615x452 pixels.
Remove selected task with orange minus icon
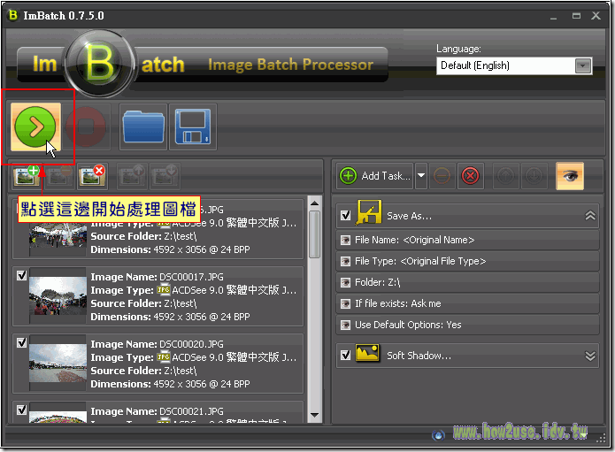coord(442,176)
